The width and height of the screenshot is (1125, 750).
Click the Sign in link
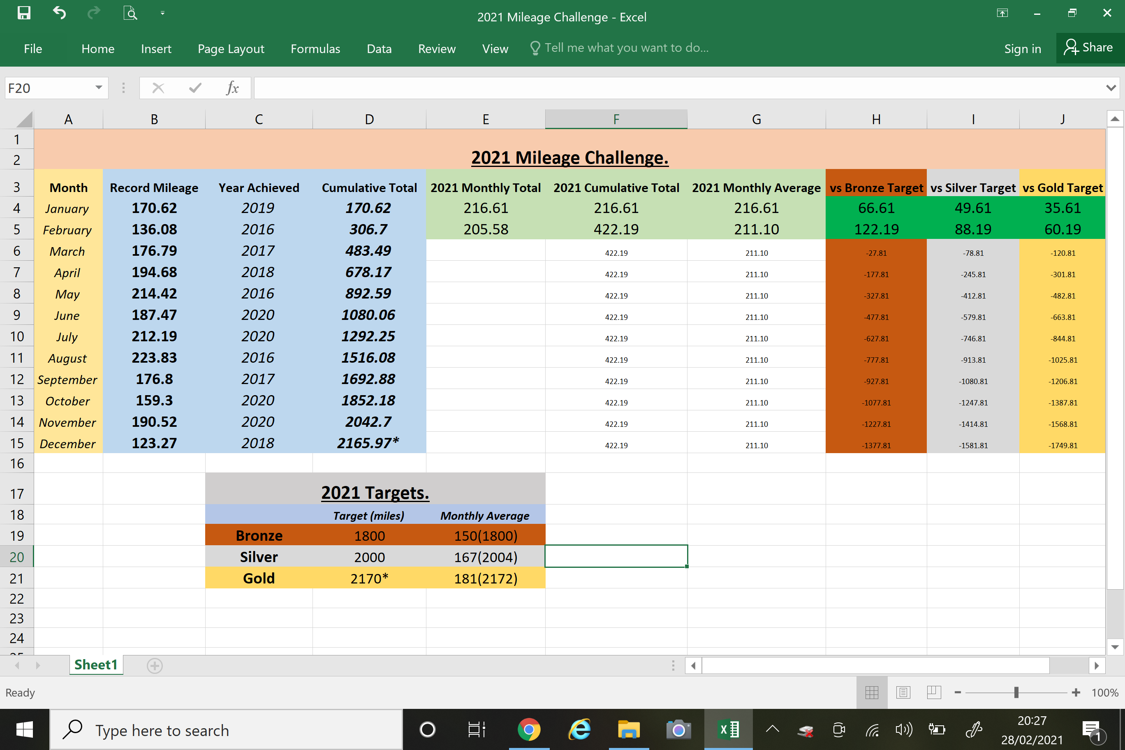(1022, 48)
